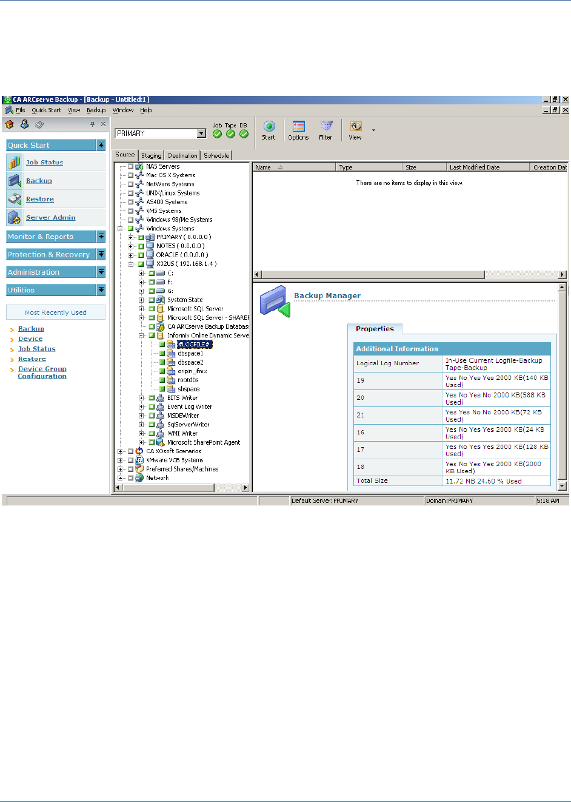The image size is (571, 802).
Task: Open the Server Admin link
Action: pos(51,217)
